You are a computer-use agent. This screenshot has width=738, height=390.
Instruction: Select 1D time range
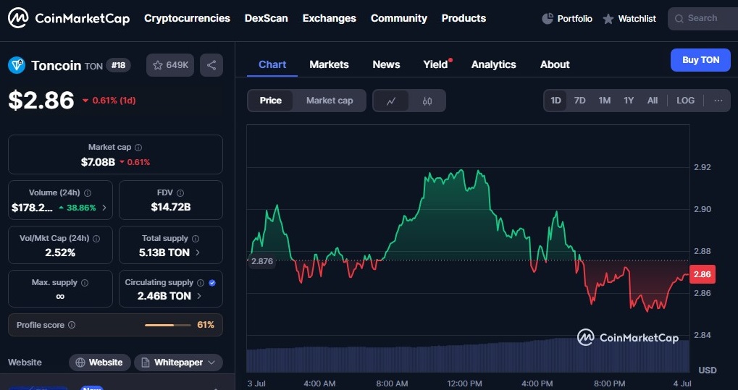coord(555,101)
